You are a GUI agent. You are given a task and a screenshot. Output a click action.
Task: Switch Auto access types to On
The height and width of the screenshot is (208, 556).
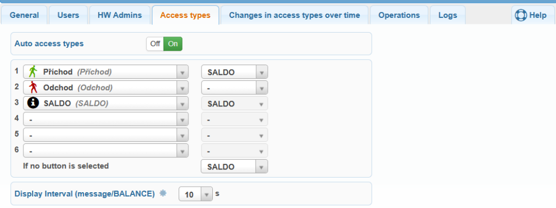tap(173, 44)
